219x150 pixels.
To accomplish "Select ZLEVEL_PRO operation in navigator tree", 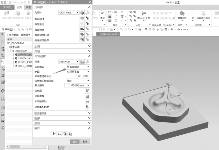I will [24, 62].
